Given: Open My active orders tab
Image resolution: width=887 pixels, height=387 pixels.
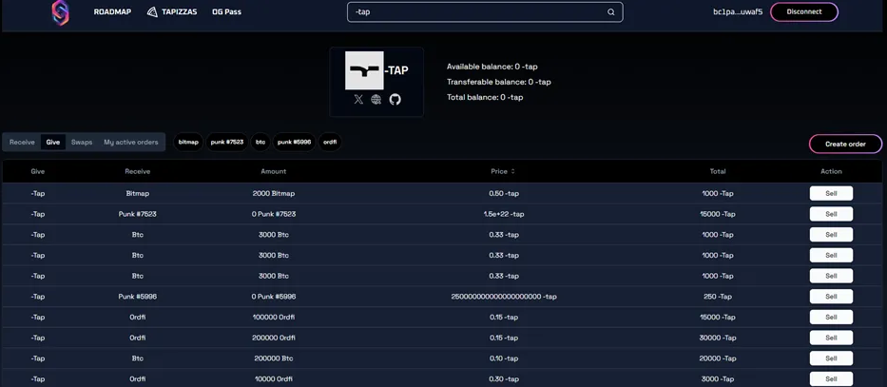Looking at the screenshot, I should tap(131, 143).
